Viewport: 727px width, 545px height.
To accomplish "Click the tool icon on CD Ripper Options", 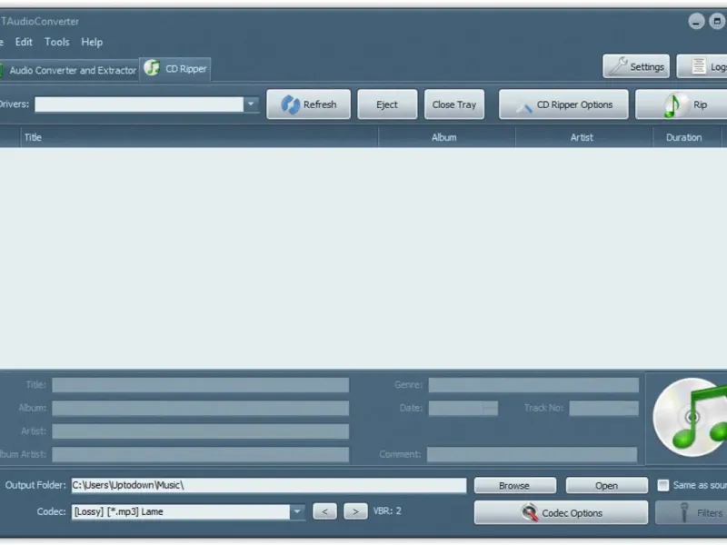I will (524, 107).
